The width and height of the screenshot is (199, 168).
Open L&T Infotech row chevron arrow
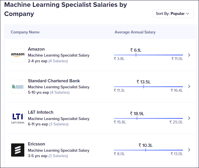tap(189, 118)
